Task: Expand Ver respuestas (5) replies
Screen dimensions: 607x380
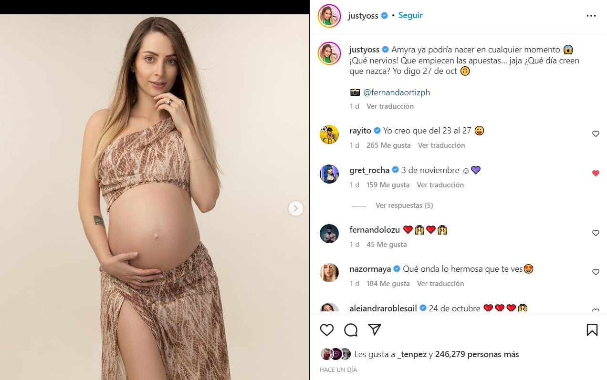Action: pyautogui.click(x=404, y=205)
